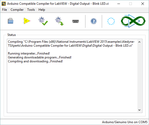Open the Compiler menu
This screenshot has width=149, height=125.
coord(17,10)
